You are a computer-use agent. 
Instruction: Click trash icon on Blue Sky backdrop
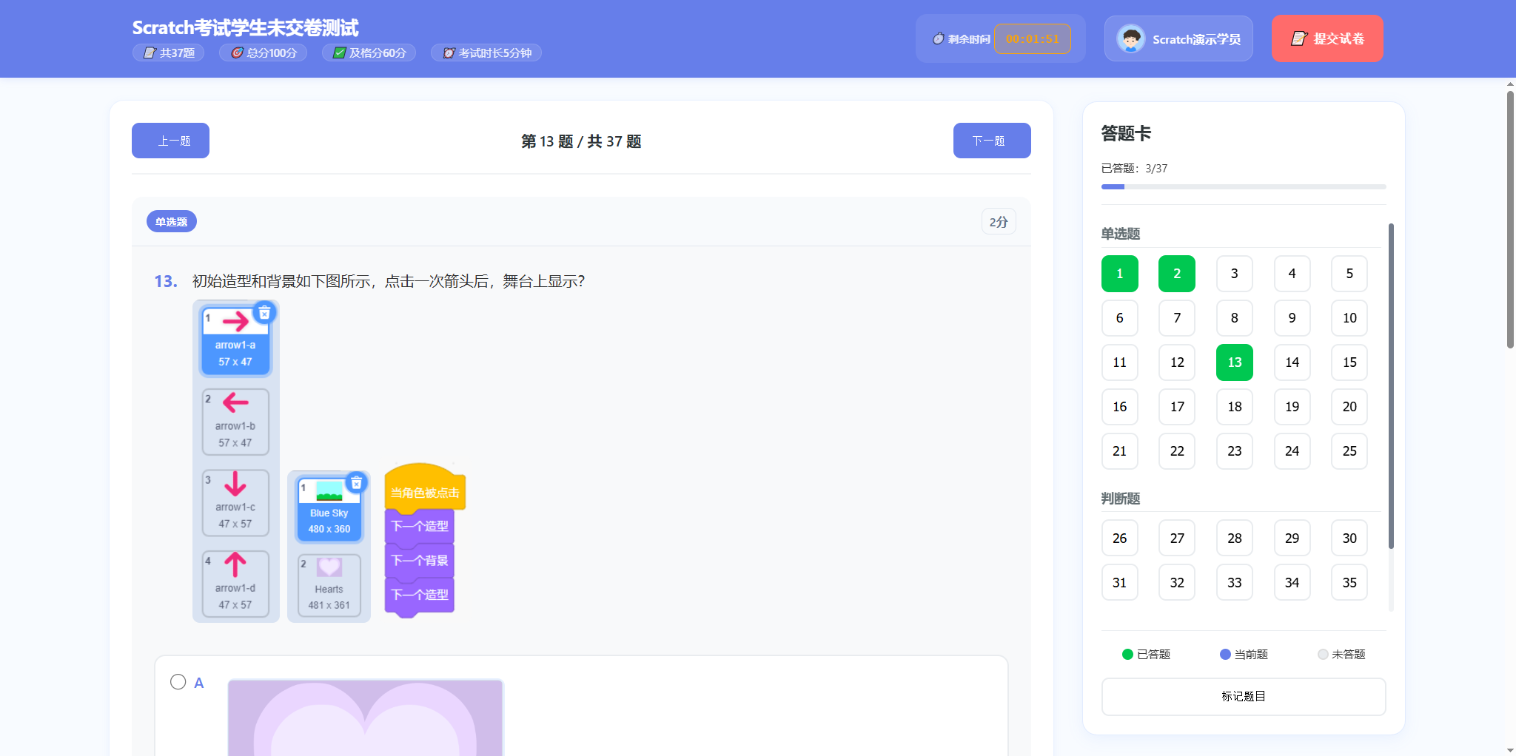[x=356, y=483]
